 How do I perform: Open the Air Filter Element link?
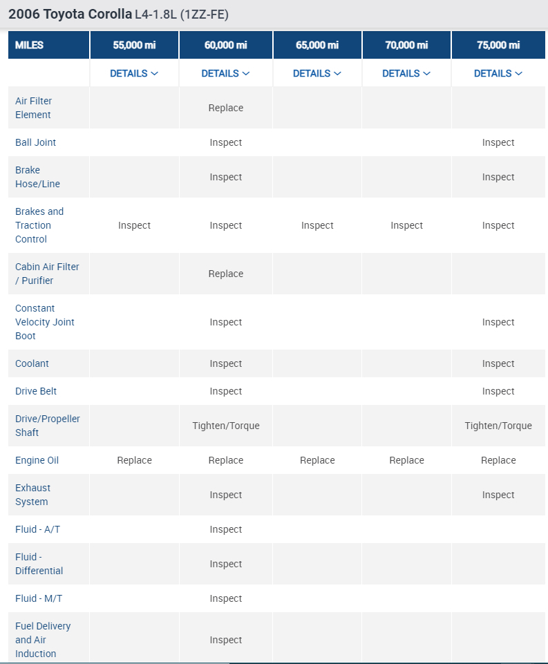tap(33, 108)
